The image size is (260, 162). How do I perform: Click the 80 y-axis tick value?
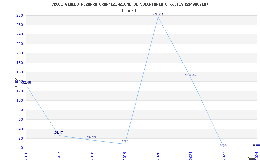pos(21,110)
